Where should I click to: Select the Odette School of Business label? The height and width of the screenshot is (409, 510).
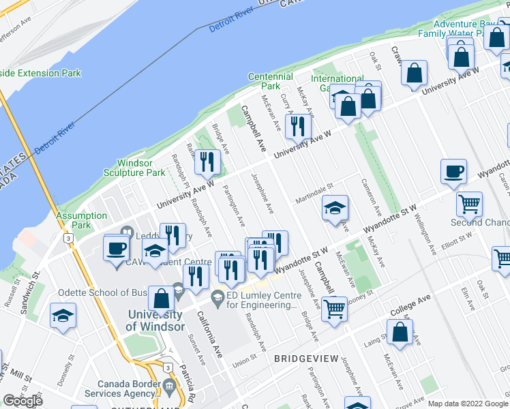[x=103, y=292]
